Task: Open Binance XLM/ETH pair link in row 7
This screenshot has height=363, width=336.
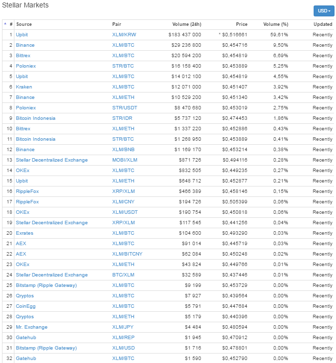Action: [x=123, y=97]
